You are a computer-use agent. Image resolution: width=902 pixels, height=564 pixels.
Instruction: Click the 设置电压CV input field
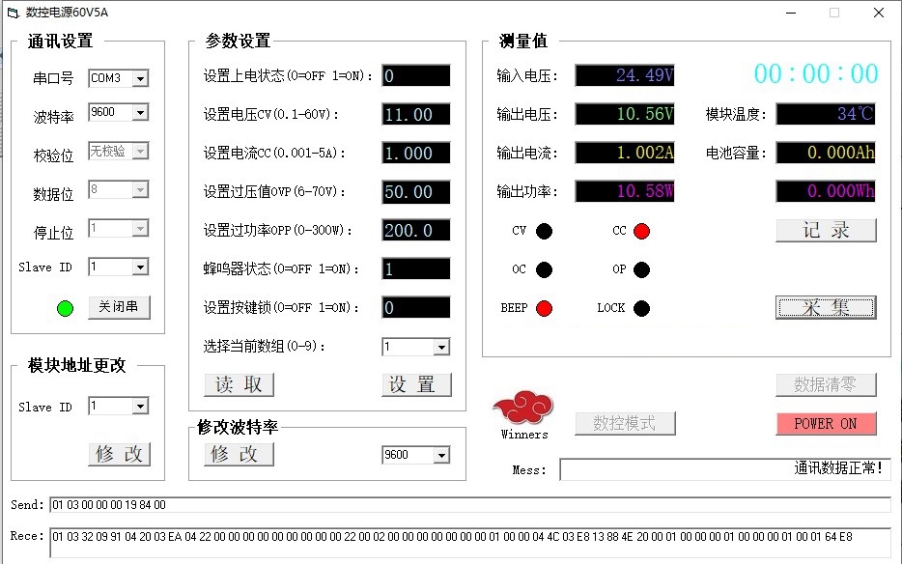[x=415, y=115]
